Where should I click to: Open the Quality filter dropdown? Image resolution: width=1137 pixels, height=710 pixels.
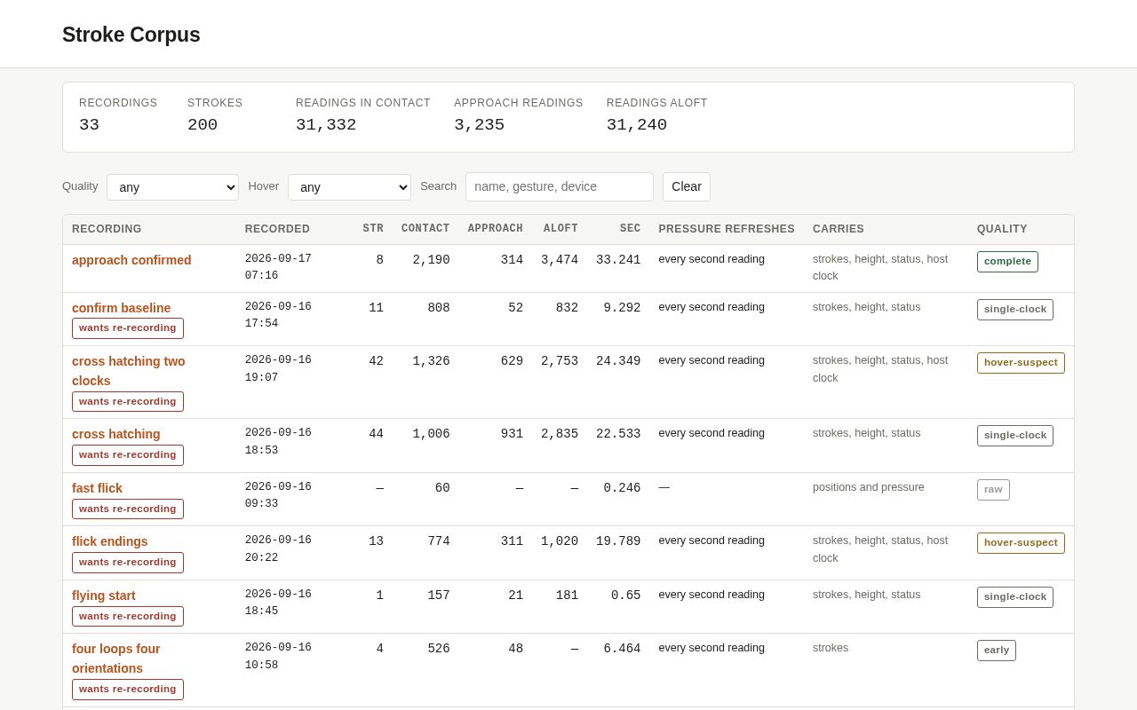172,187
